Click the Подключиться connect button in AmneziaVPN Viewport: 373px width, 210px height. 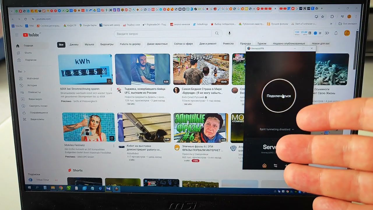279,96
